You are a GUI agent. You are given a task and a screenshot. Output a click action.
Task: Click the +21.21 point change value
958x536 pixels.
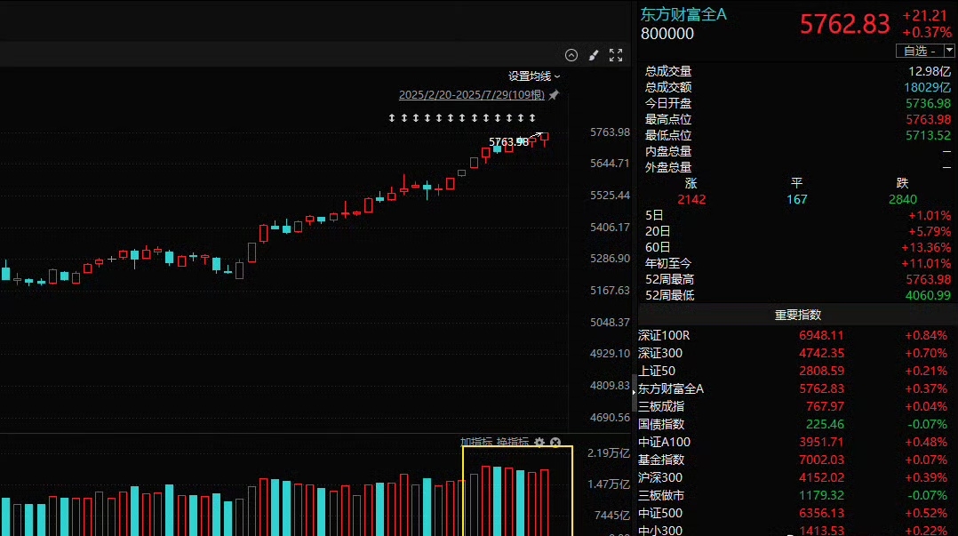coord(924,16)
